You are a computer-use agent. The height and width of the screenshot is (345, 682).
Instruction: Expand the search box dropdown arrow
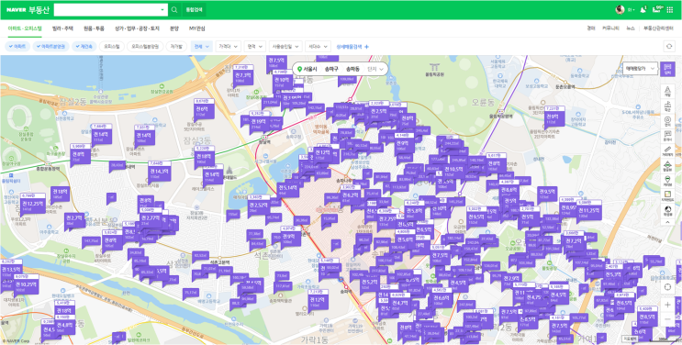coord(162,9)
